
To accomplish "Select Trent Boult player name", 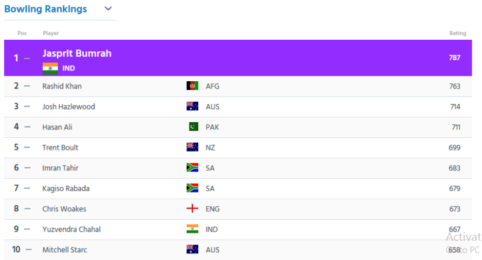I will pyautogui.click(x=60, y=147).
